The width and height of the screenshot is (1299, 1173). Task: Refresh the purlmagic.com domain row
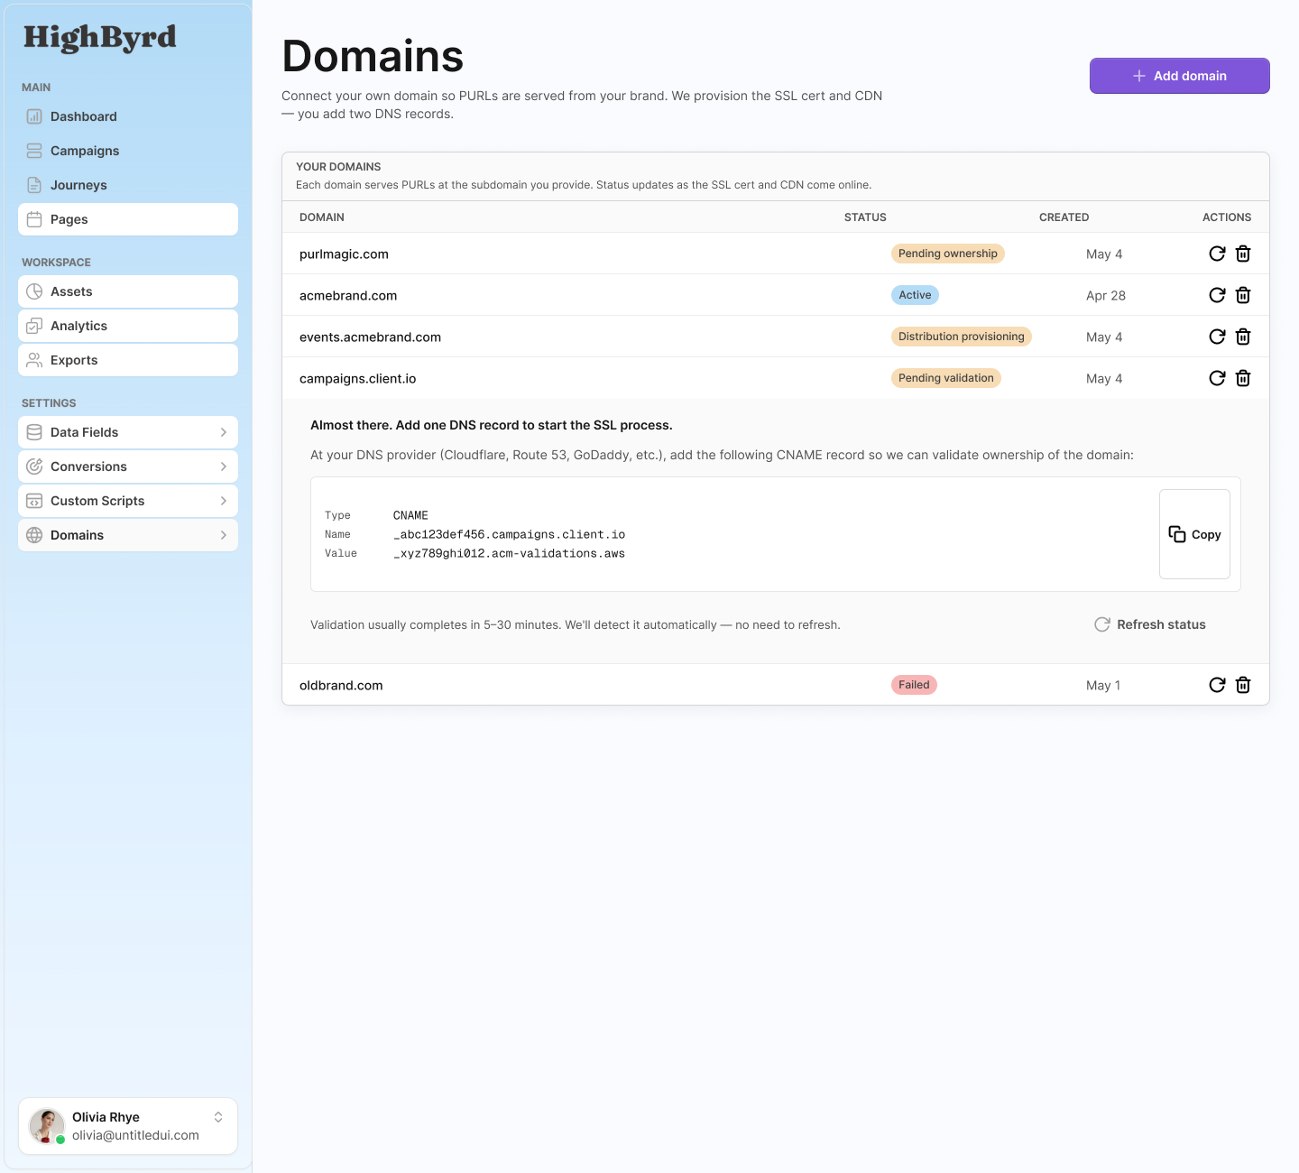pyautogui.click(x=1217, y=254)
